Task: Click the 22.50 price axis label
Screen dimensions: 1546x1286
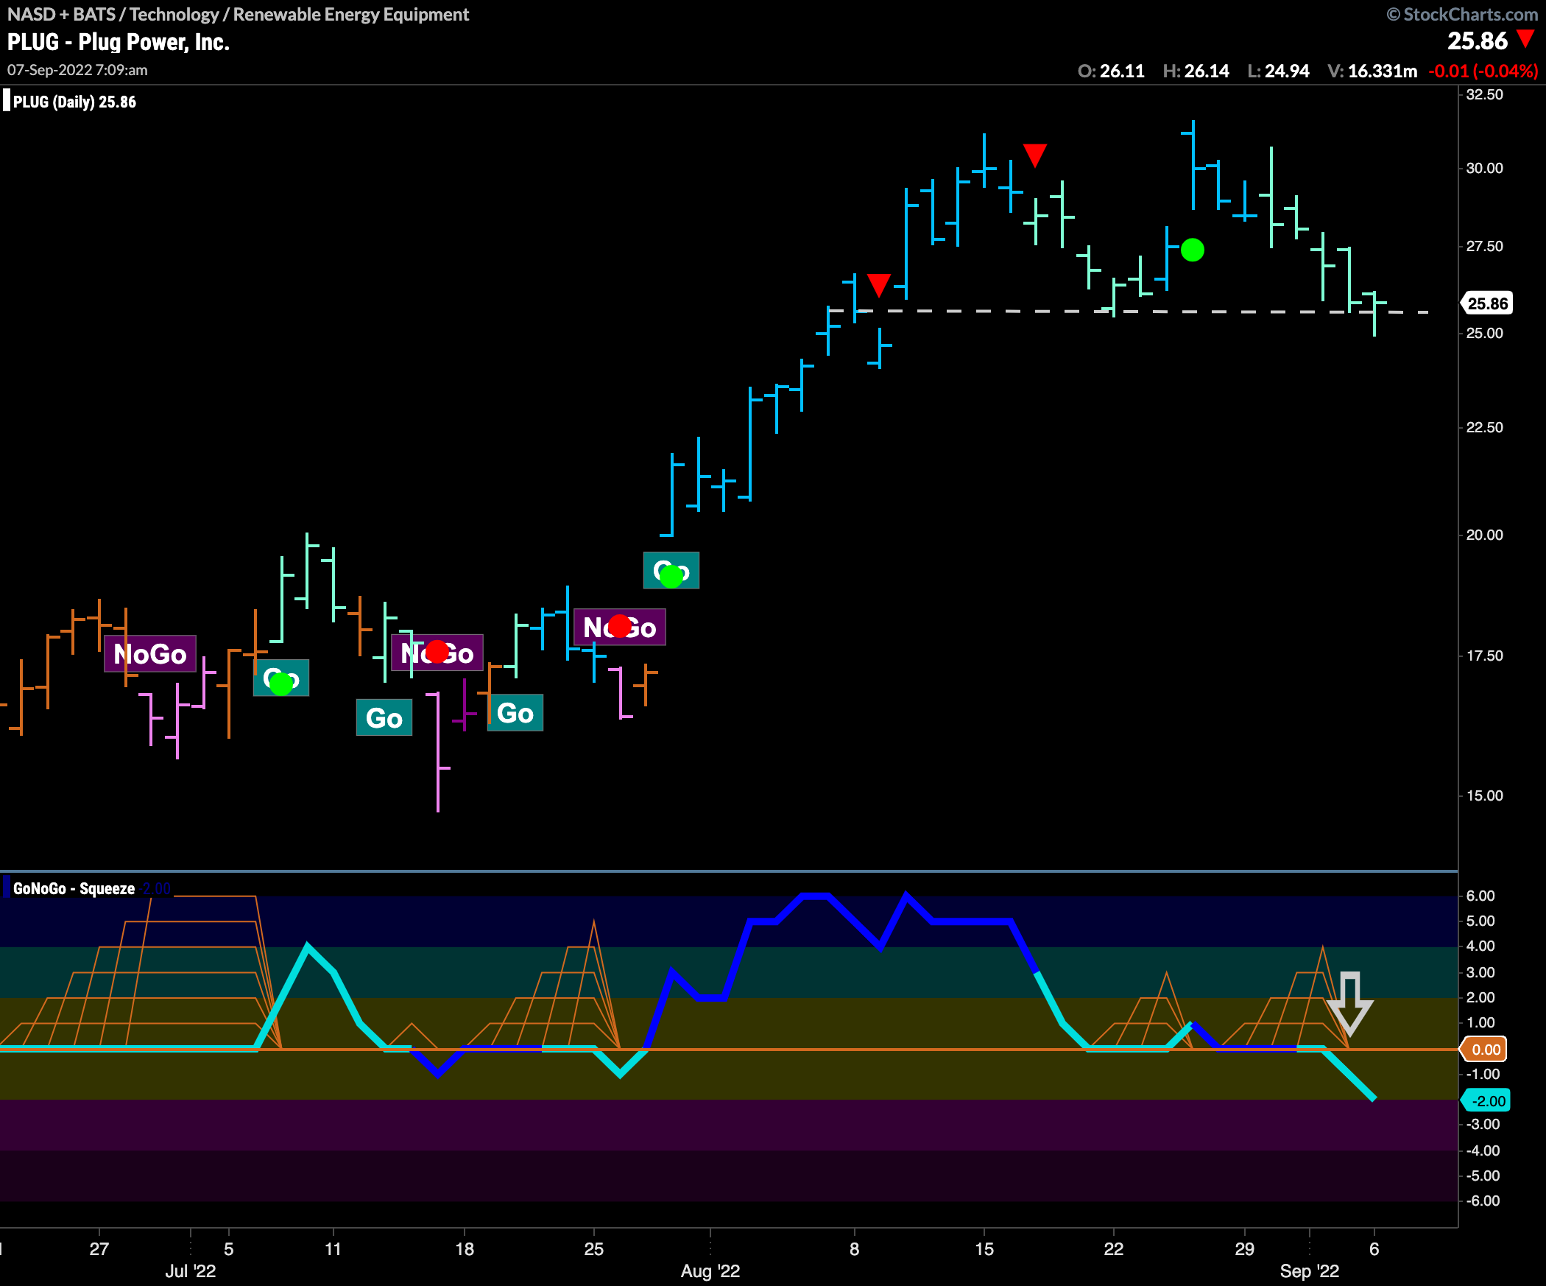Action: pyautogui.click(x=1485, y=427)
